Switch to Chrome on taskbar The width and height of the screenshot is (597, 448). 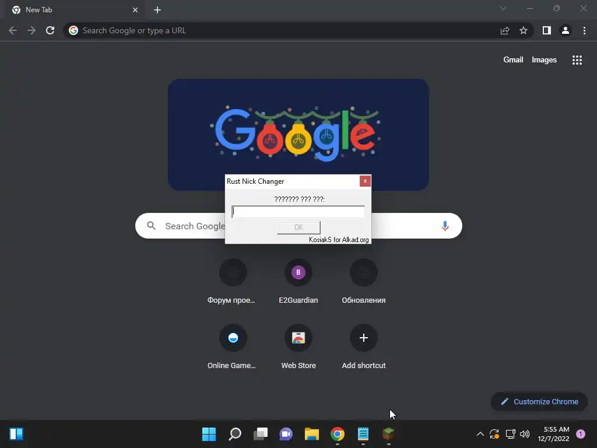[338, 434]
